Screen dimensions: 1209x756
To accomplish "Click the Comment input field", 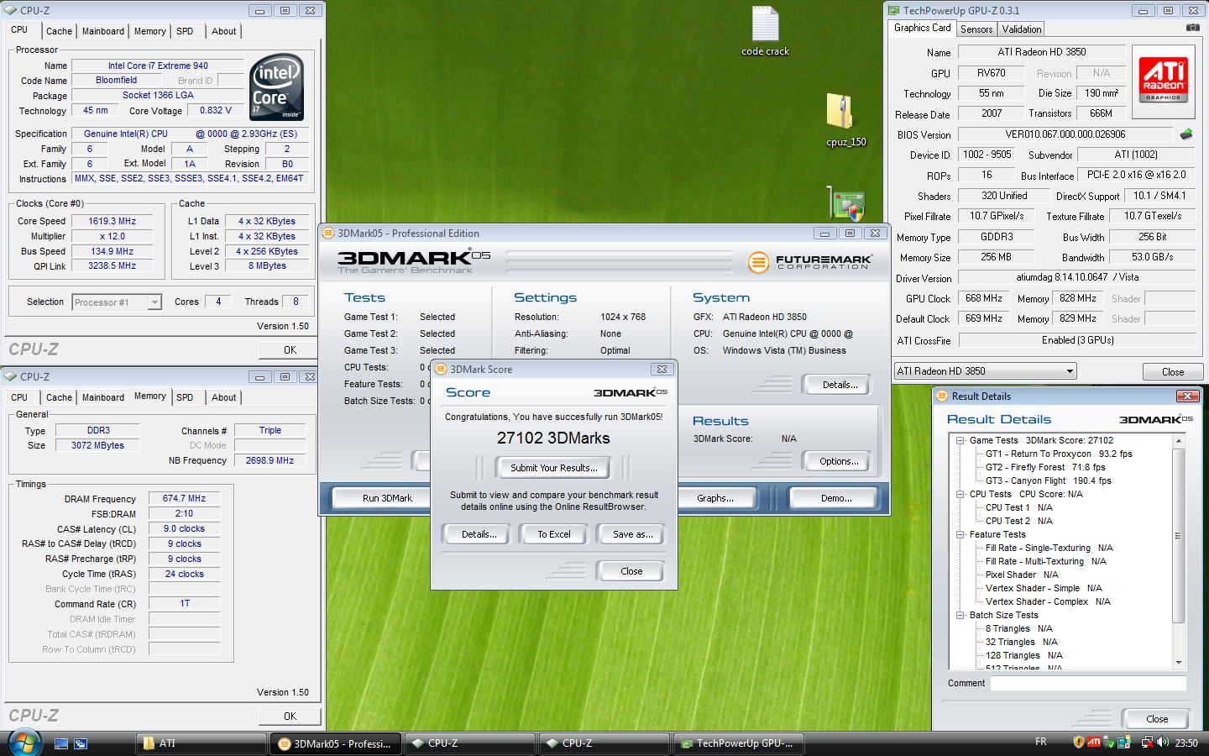I will 1088,683.
